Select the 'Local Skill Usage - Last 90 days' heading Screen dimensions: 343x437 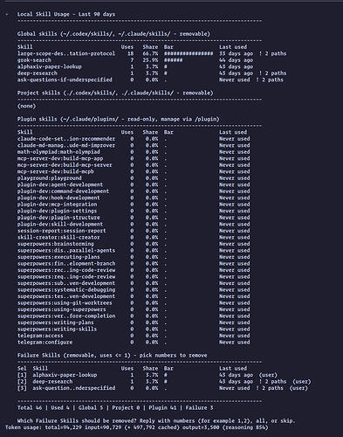(x=66, y=14)
